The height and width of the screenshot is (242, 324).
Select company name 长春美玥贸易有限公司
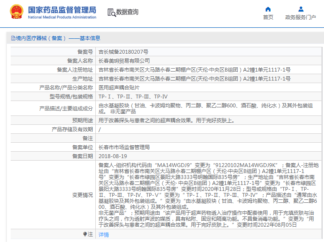pyautogui.click(x=124, y=61)
